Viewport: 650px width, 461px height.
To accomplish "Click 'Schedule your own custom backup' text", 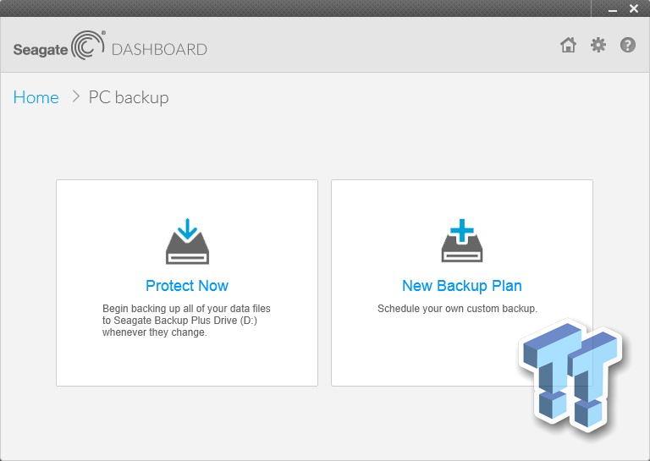I will click(x=457, y=309).
